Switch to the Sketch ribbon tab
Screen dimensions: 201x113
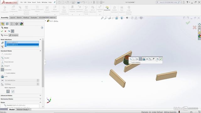coord(19,18)
